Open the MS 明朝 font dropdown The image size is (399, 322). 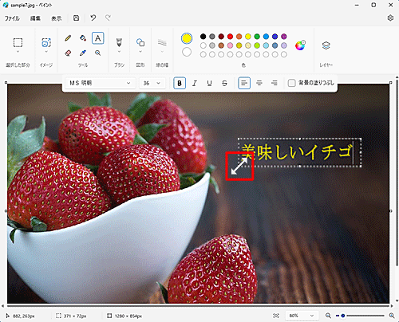[100, 83]
